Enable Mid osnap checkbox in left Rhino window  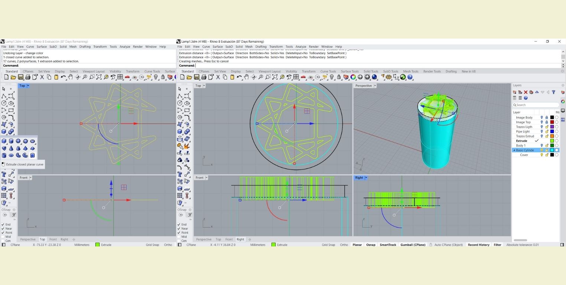3,237
